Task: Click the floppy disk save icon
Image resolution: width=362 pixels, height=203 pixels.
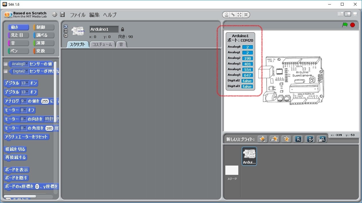Action: click(x=63, y=15)
